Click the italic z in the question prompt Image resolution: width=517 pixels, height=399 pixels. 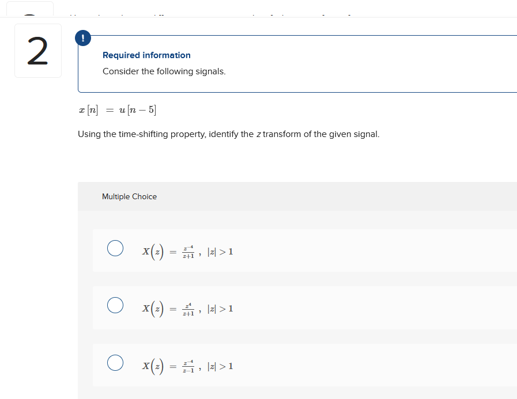[x=259, y=134]
